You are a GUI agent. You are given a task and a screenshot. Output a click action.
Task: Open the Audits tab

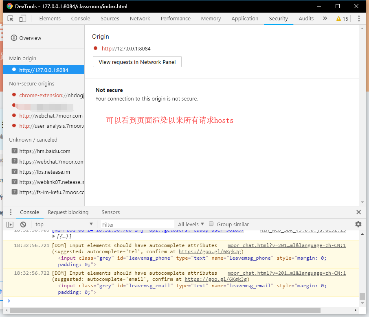[306, 19]
